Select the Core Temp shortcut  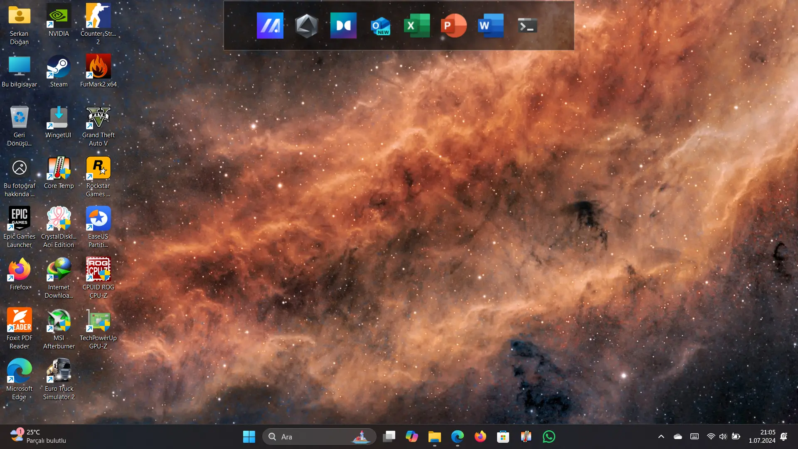[x=59, y=173]
